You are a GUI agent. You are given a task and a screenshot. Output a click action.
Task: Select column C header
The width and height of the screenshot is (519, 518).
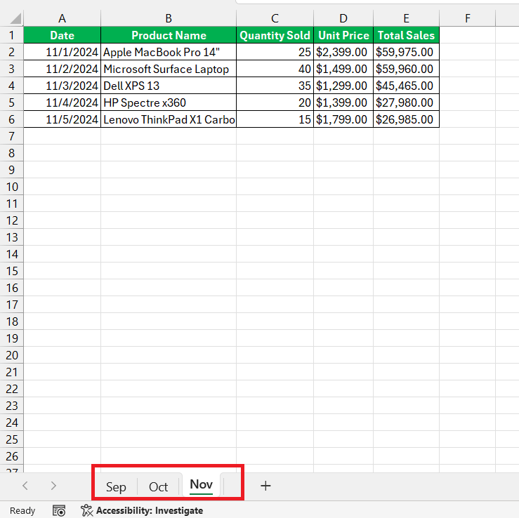[x=275, y=18]
